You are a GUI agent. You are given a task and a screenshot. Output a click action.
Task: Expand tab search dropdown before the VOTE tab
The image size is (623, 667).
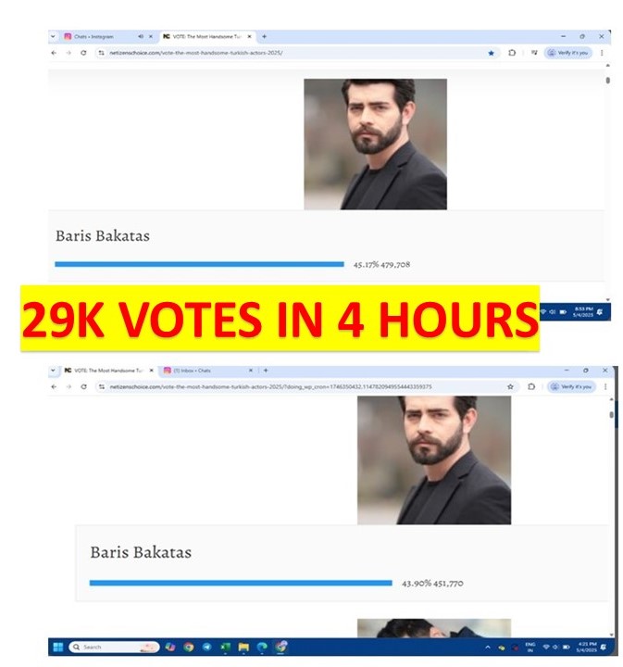pyautogui.click(x=53, y=371)
